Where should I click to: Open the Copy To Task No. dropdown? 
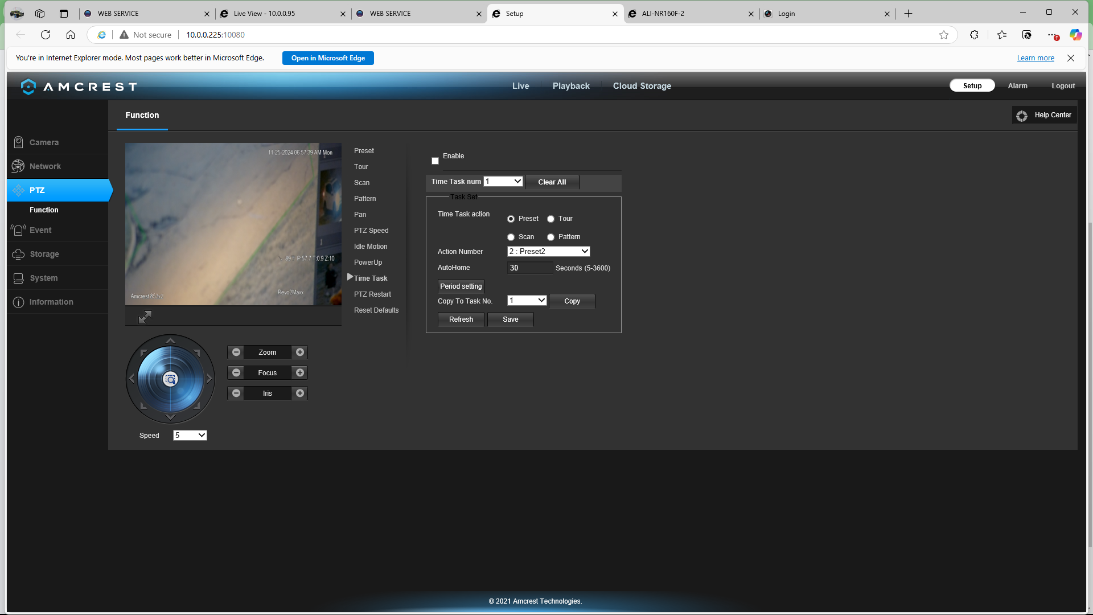tap(527, 300)
